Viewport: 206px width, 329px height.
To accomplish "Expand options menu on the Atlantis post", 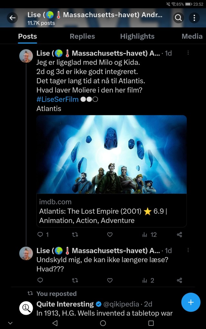I will (188, 53).
